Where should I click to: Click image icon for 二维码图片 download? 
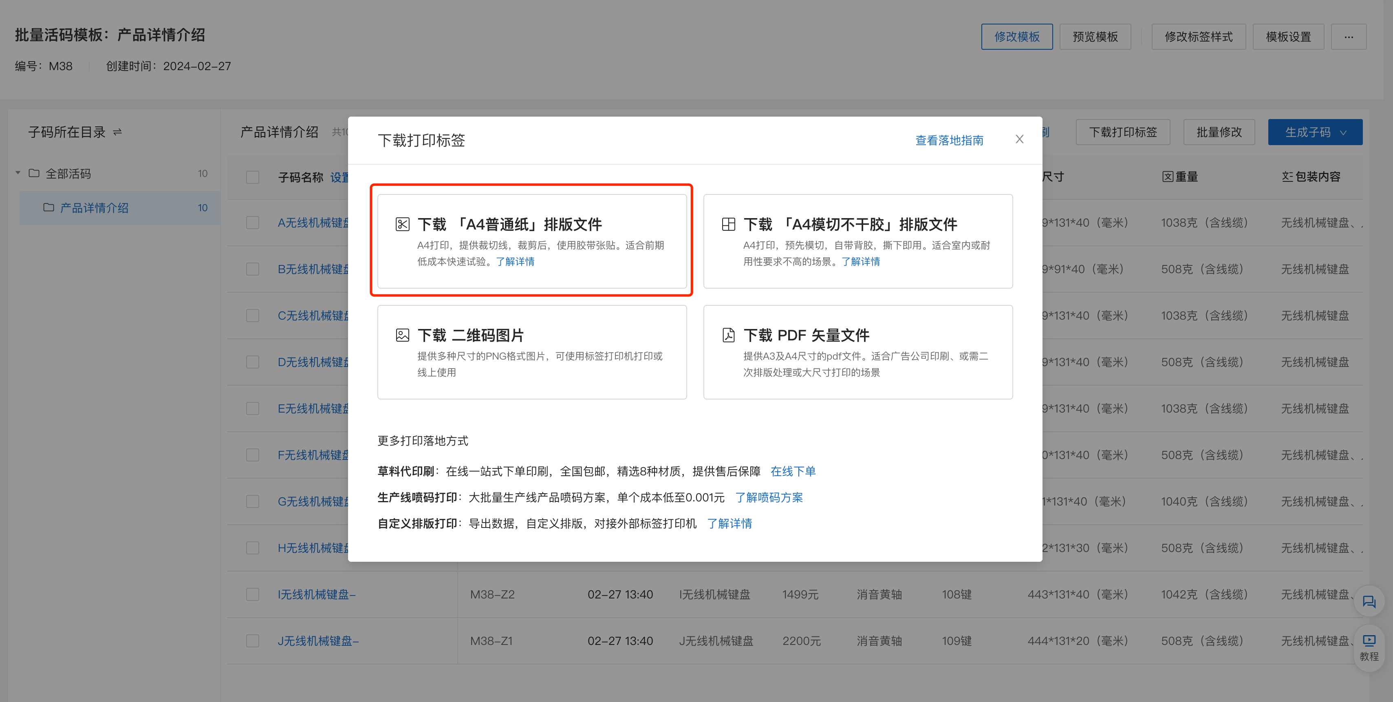[402, 336]
